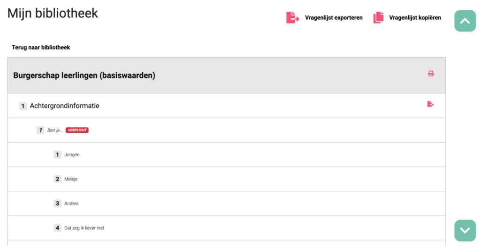Select answer option Anders

[x=71, y=203]
